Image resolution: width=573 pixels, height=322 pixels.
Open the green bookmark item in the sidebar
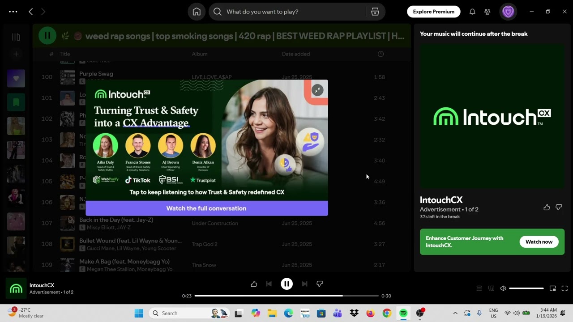click(x=16, y=102)
